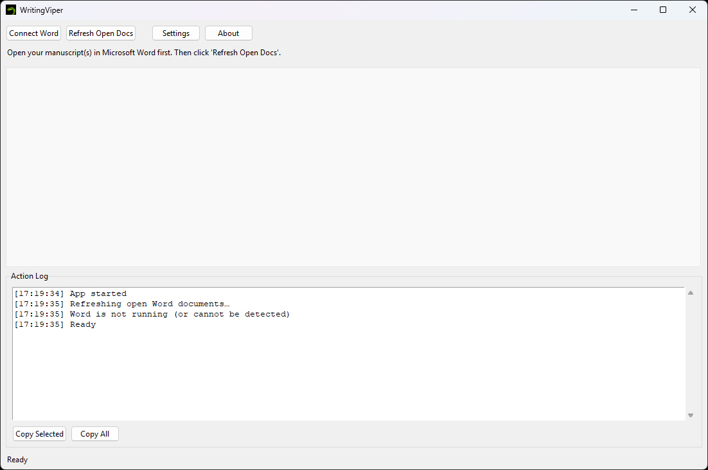Click the Action Log scrollbar track
Screen dimensions: 708x470
[691, 353]
